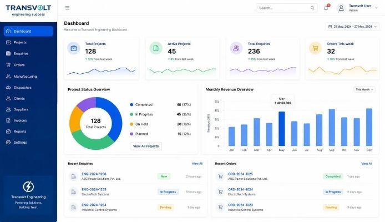Viewport: 385px width, 222px height.
Task: Click the Orders This Week cart icon
Action: pyautogui.click(x=315, y=48)
